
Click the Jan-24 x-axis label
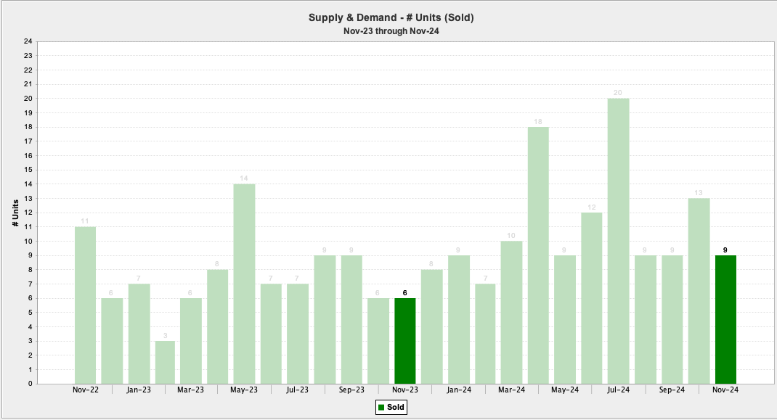click(458, 390)
